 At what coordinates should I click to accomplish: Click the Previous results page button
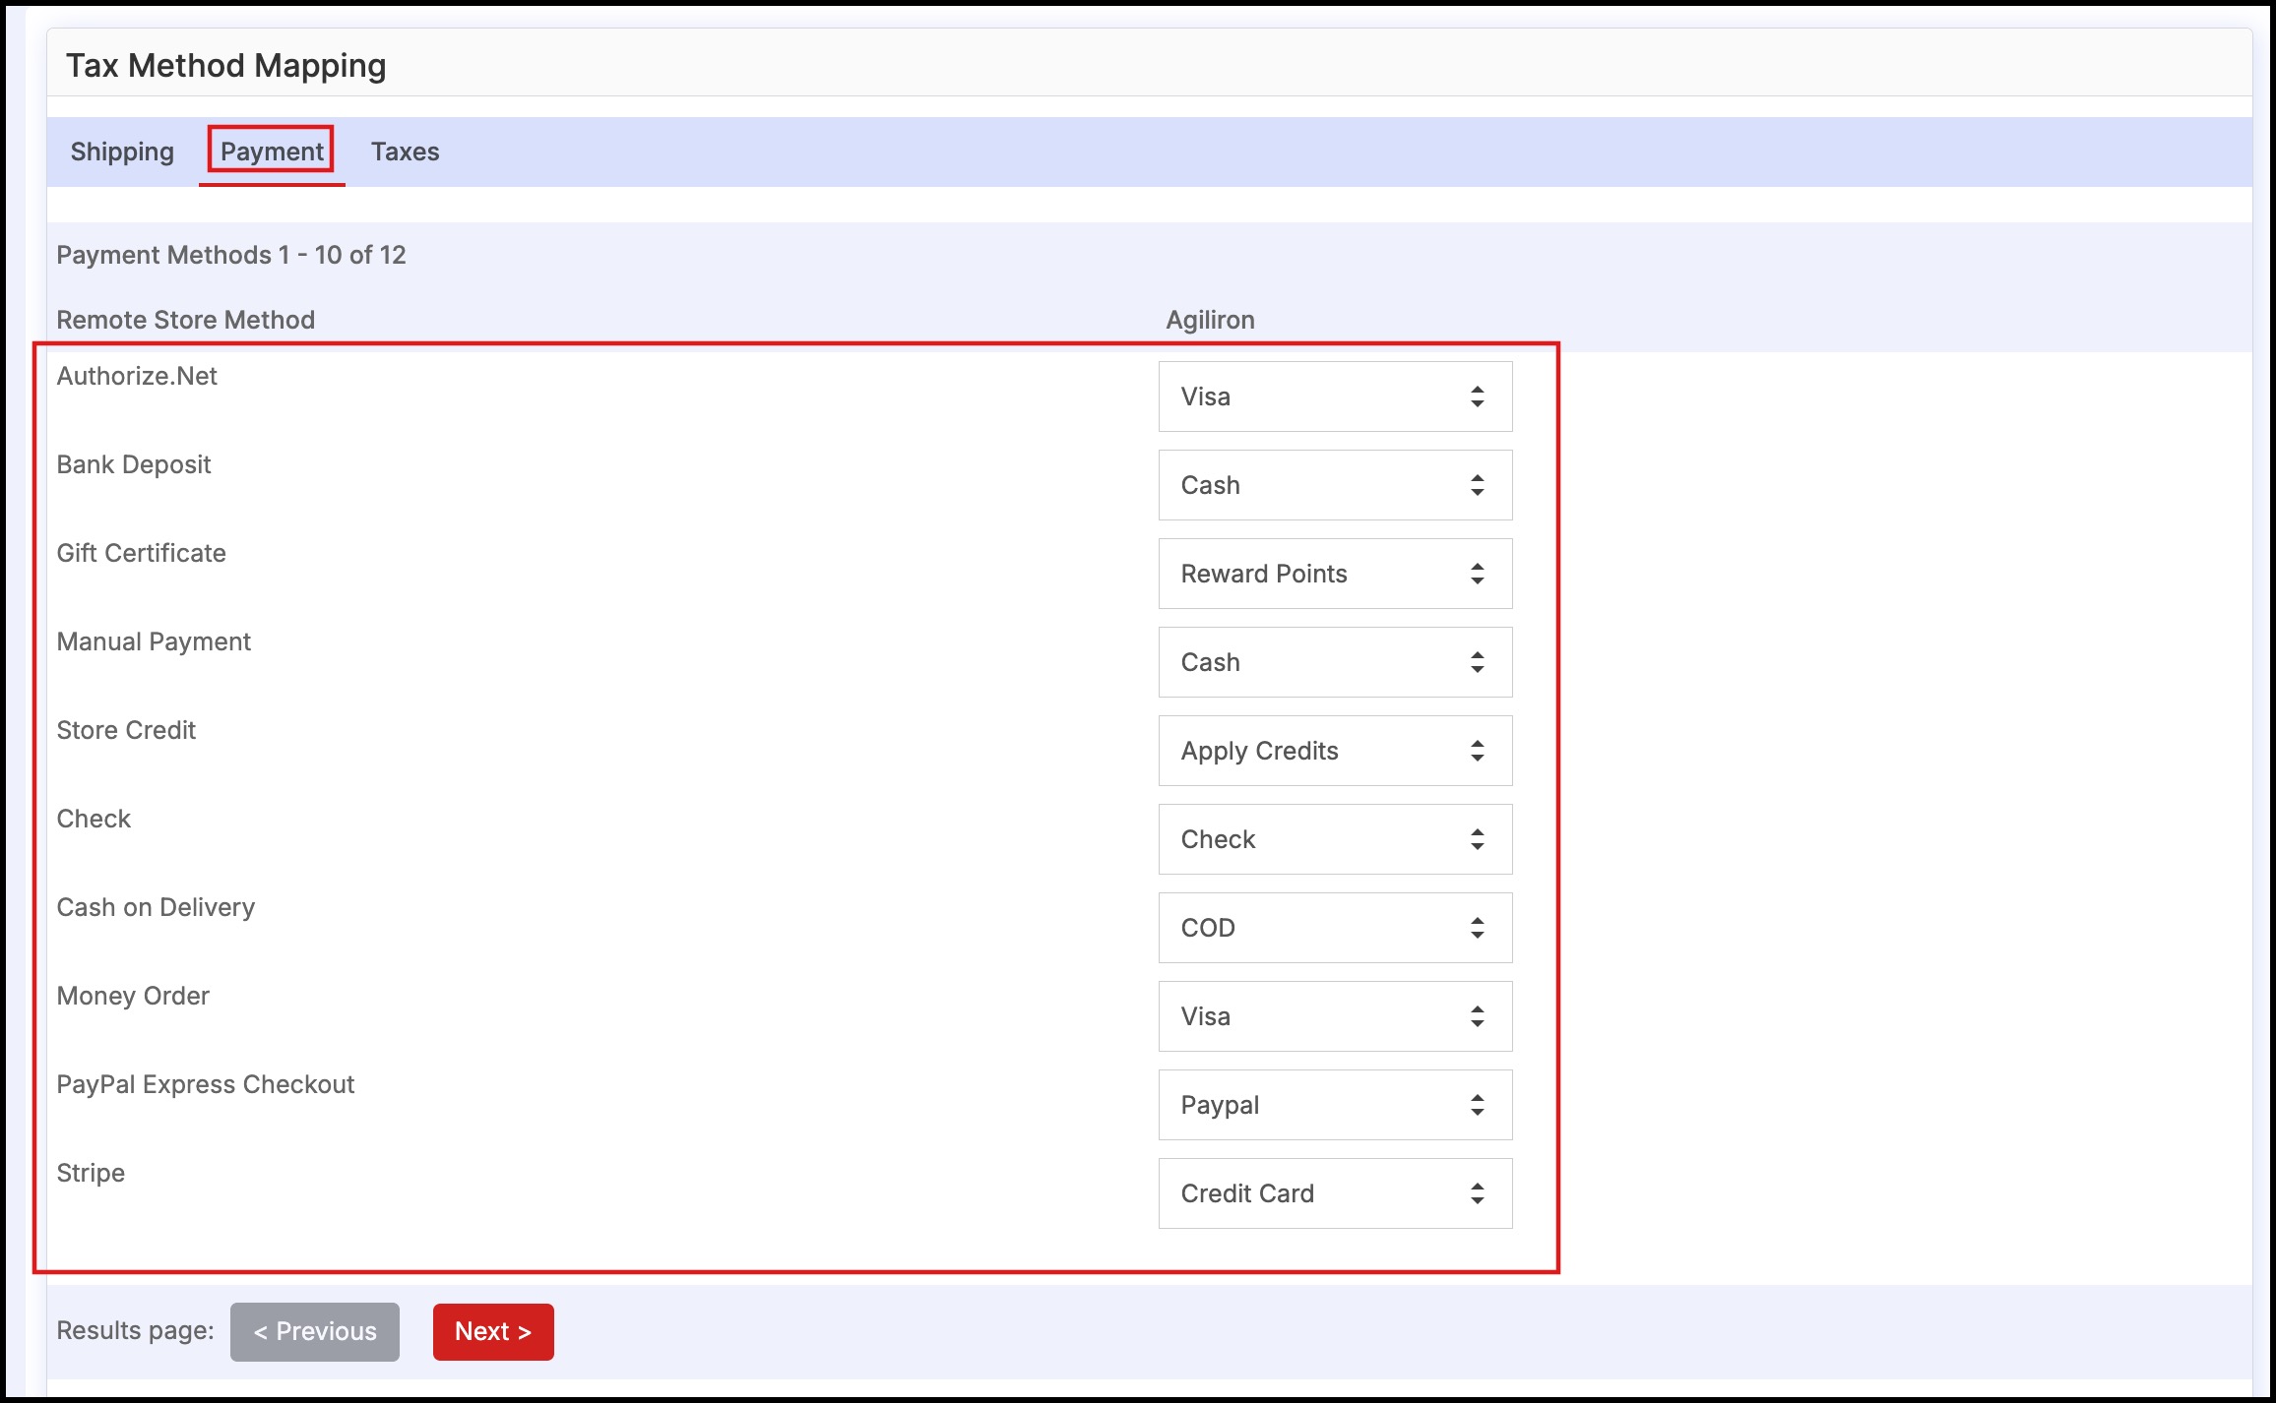point(315,1331)
